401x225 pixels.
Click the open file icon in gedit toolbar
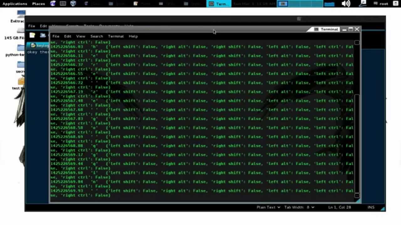(43, 35)
